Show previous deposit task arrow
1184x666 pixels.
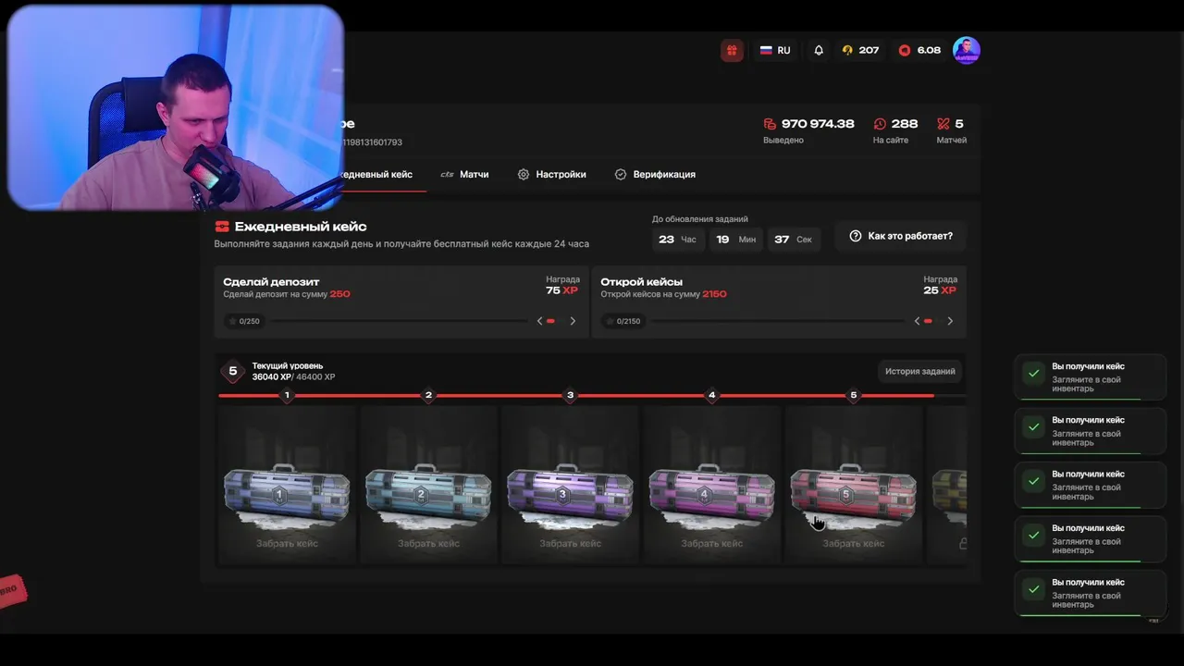click(540, 321)
